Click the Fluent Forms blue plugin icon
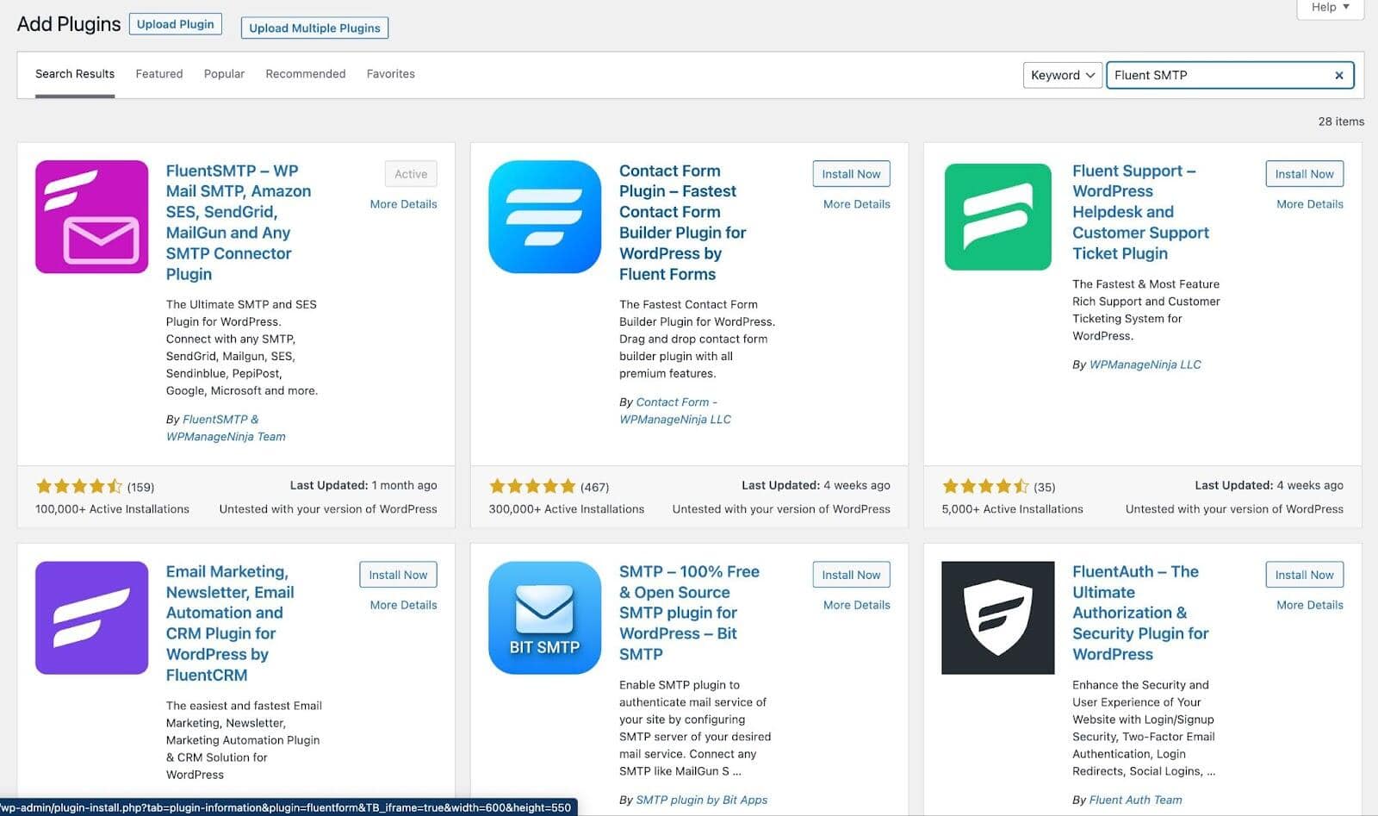 point(544,217)
